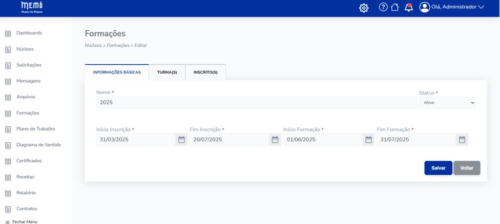
Task: Click the Nome input field
Action: (256, 103)
